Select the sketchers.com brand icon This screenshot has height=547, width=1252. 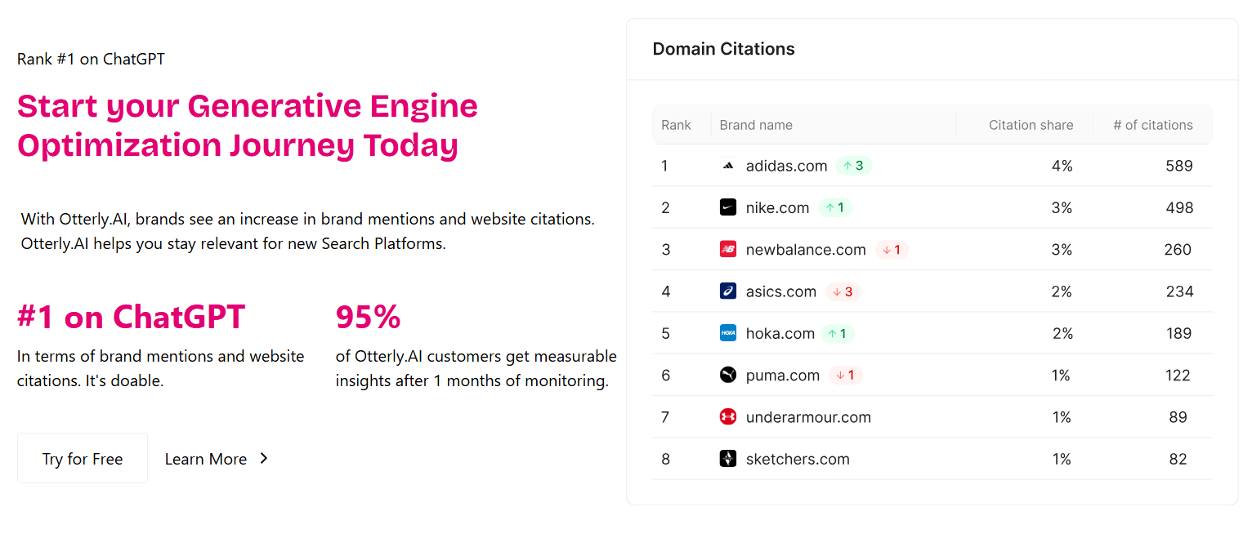tap(727, 459)
